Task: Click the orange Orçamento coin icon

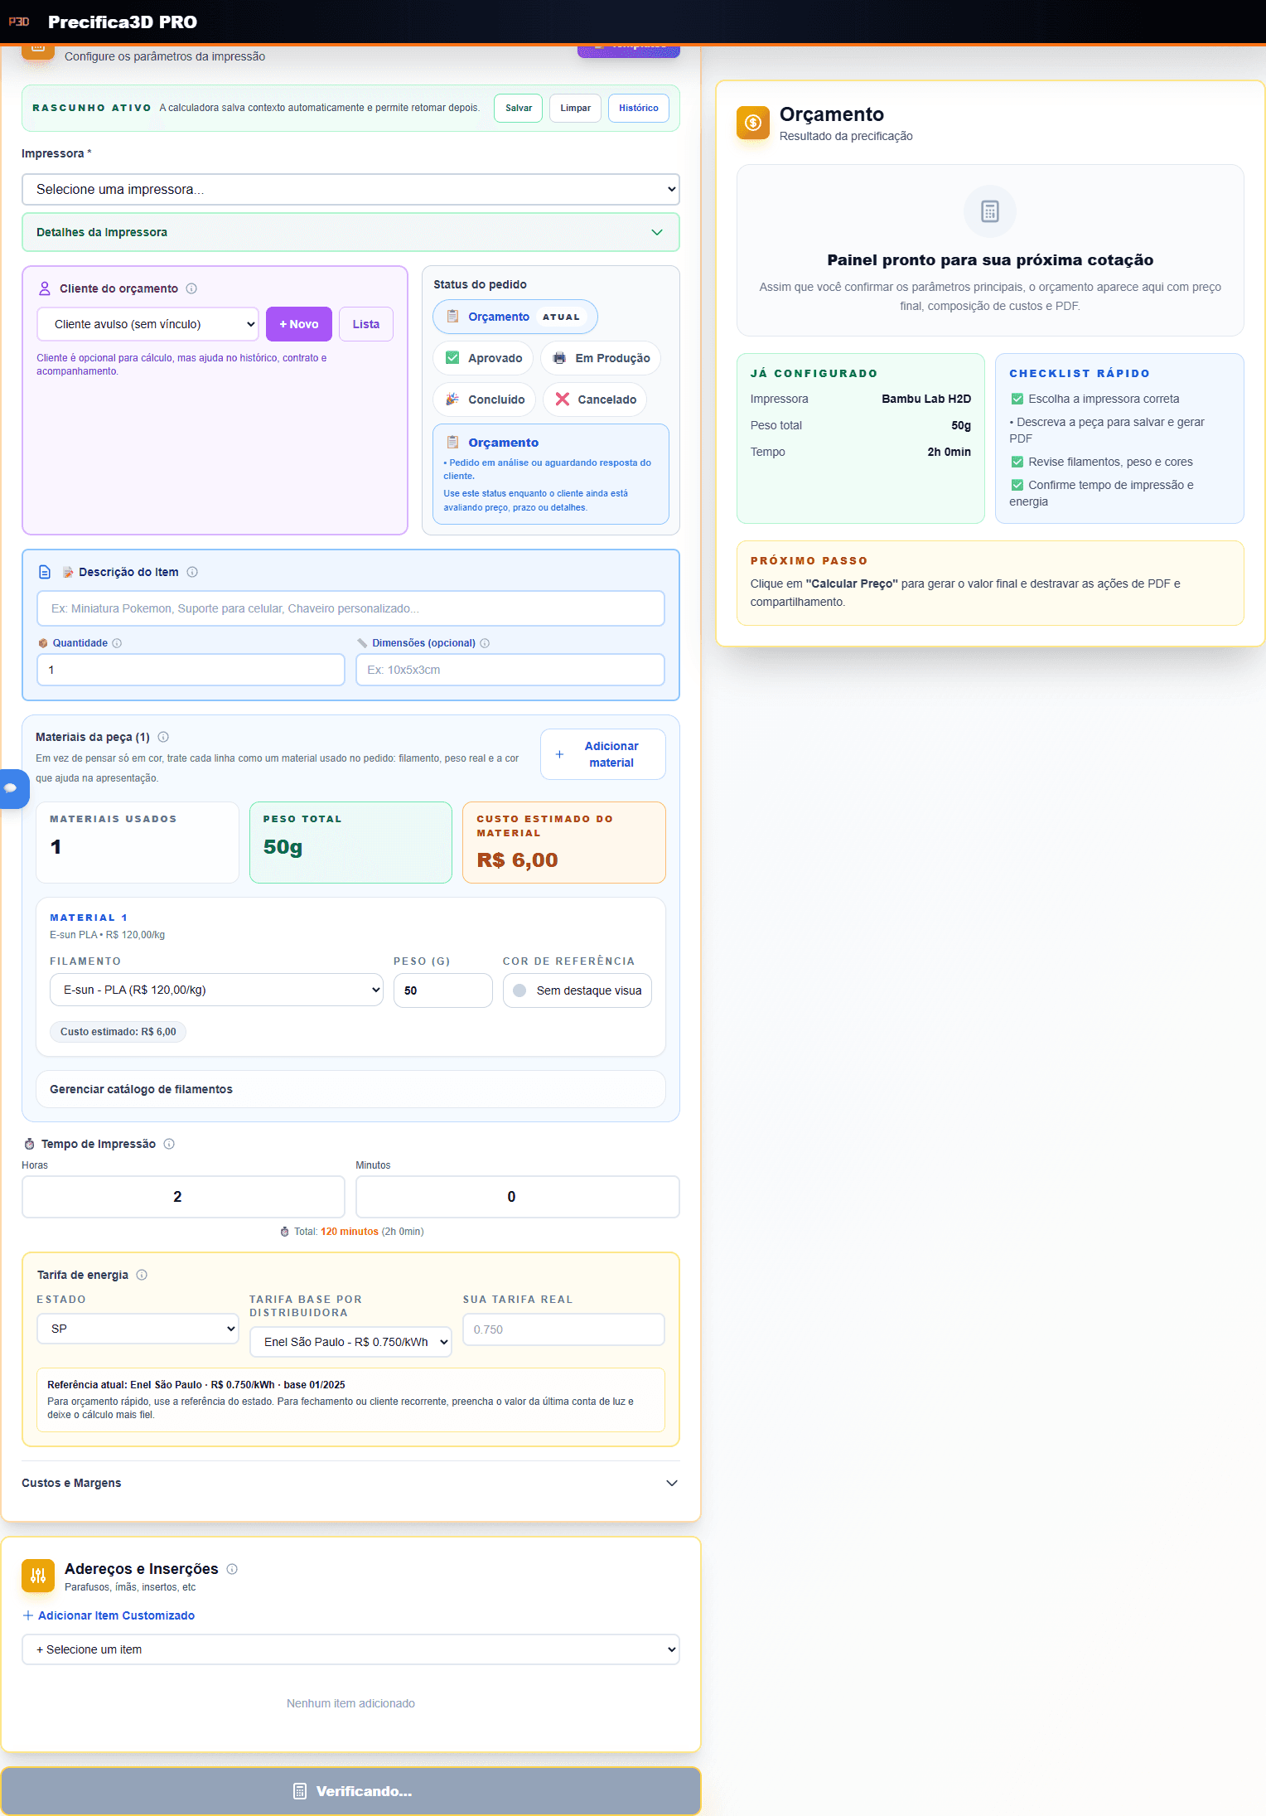Action: (752, 123)
